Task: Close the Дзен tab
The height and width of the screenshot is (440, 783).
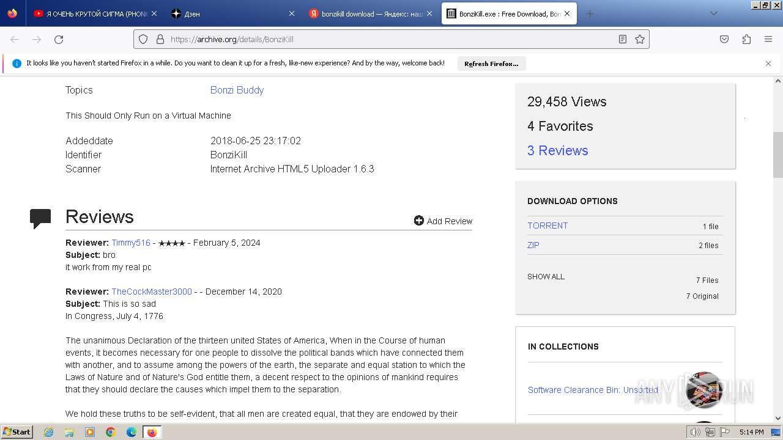Action: coord(292,13)
